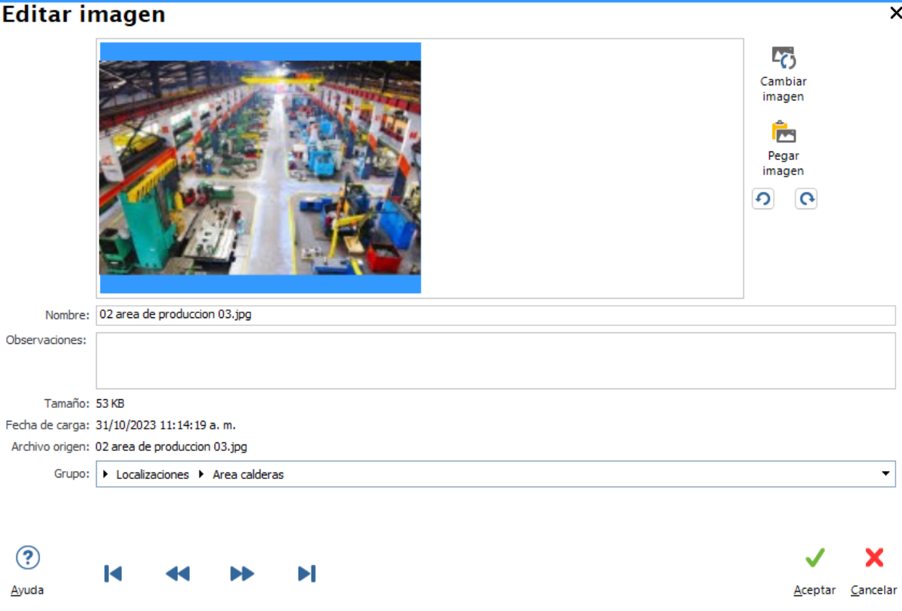Click the Fecha de carga date value
This screenshot has height=611, width=902.
166,425
